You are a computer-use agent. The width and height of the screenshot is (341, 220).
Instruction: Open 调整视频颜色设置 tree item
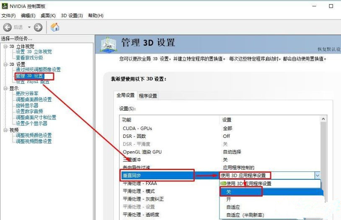coord(34,135)
